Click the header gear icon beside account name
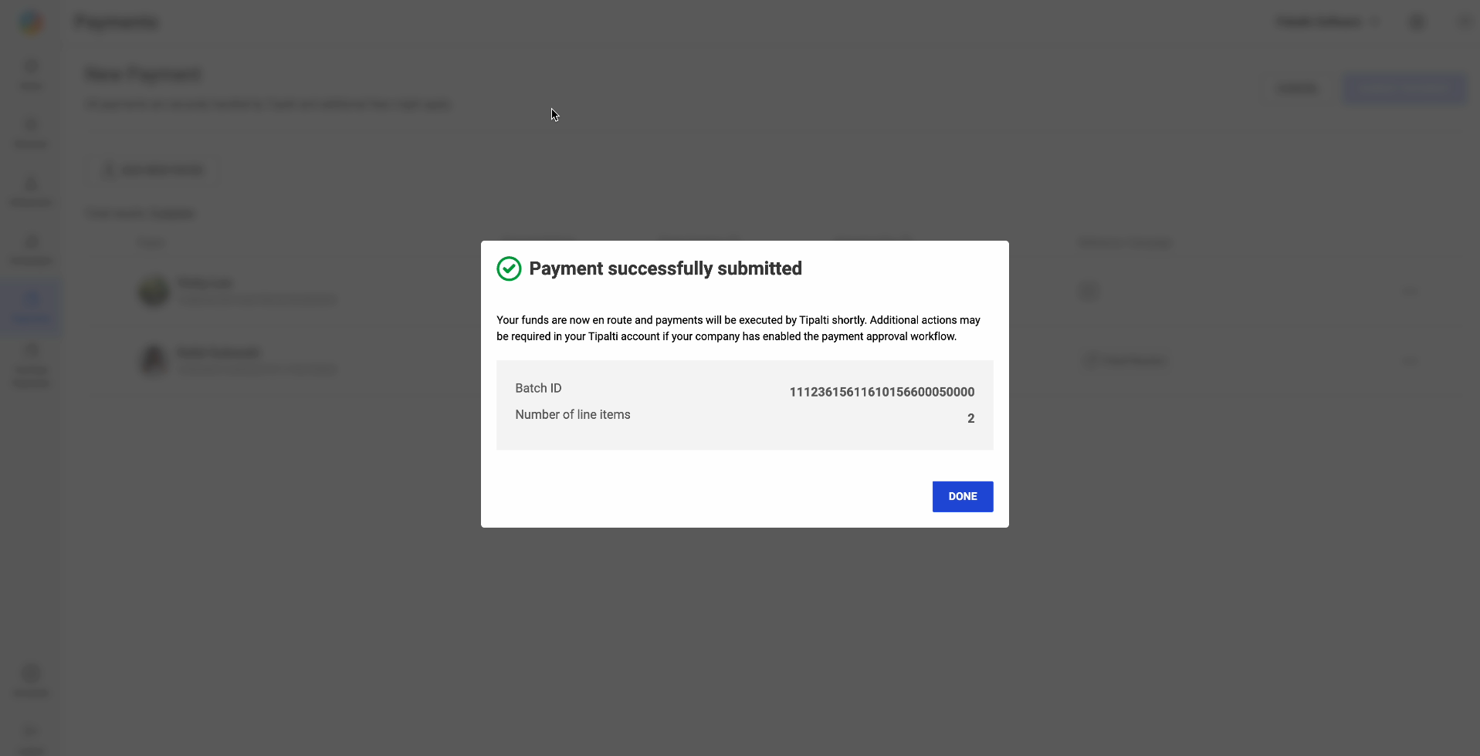The width and height of the screenshot is (1480, 756). [1417, 22]
